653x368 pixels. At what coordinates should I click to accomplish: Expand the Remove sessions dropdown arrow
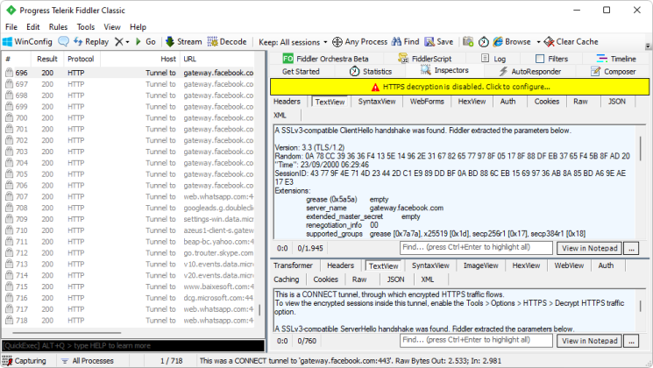(x=127, y=42)
